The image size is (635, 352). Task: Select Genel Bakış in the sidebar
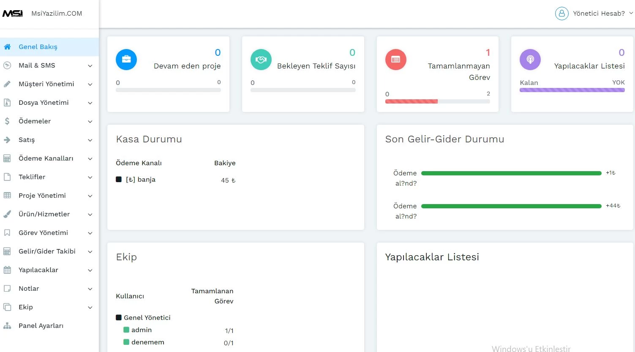(38, 47)
